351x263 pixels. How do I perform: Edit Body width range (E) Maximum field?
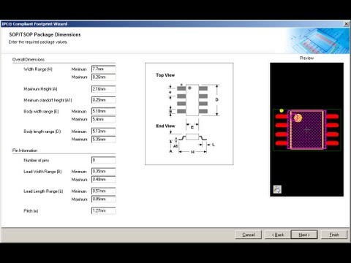click(x=104, y=119)
